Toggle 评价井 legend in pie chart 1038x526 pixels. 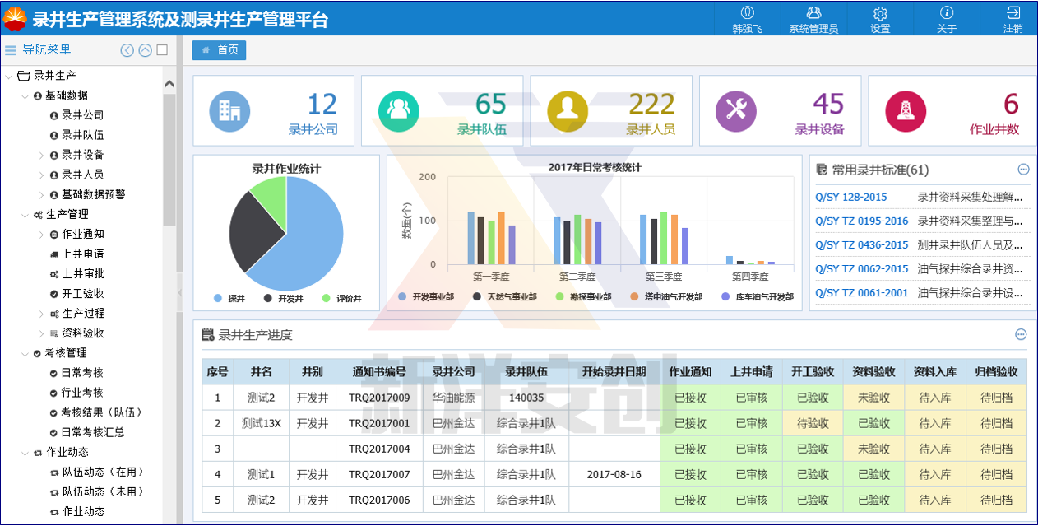tap(342, 299)
